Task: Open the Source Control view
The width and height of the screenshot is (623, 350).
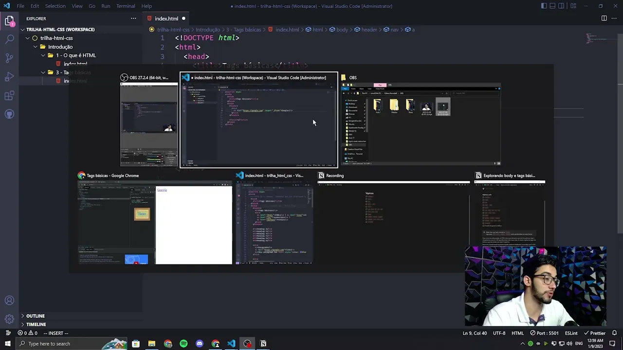Action: [x=9, y=58]
